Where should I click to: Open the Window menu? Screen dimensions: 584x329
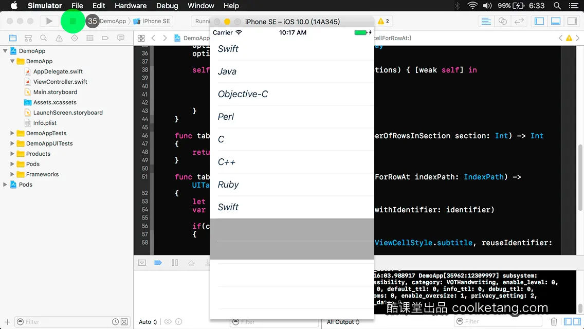click(x=200, y=6)
